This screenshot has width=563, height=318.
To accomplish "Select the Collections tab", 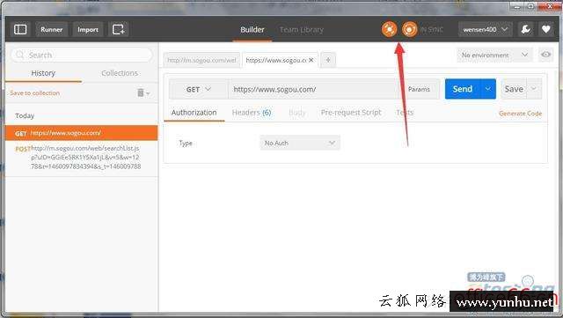I will tap(120, 73).
